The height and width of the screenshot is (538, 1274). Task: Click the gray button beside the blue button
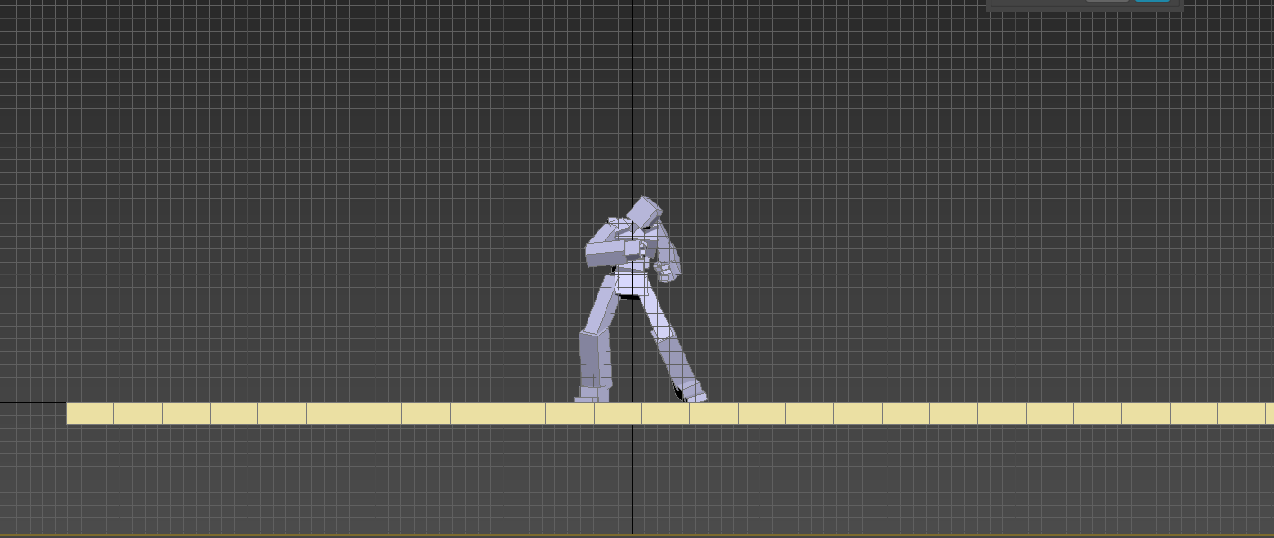tap(1107, 1)
